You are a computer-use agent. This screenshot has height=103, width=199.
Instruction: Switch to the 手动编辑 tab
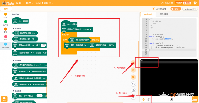(164, 14)
